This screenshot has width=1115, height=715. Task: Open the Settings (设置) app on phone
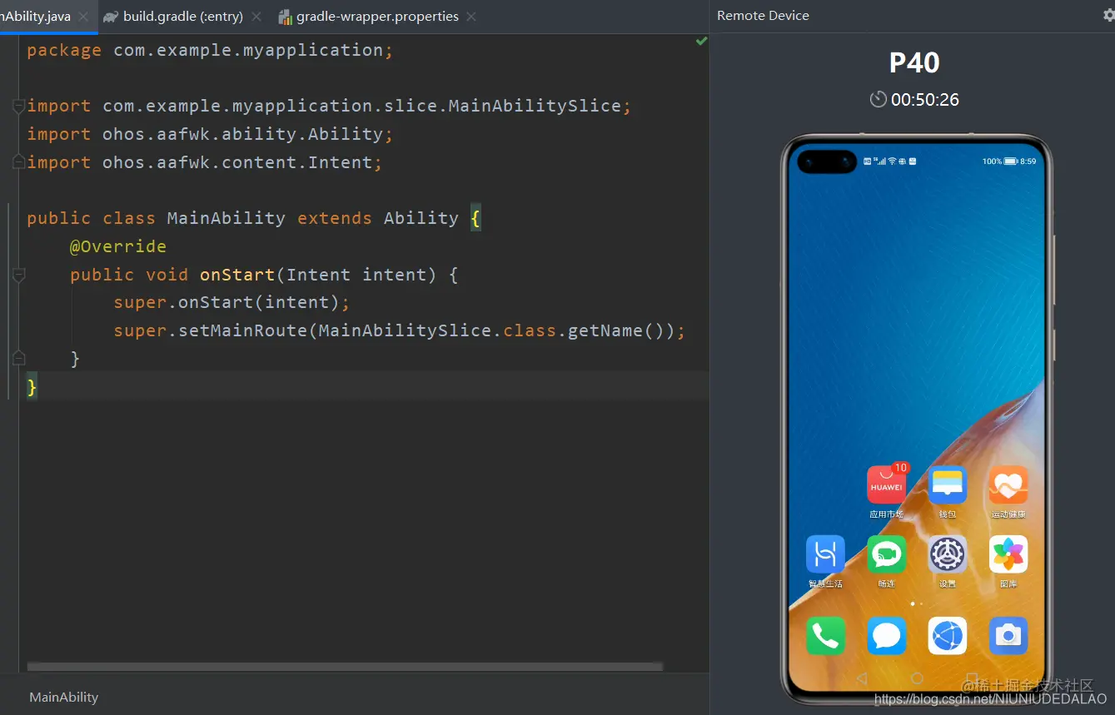[947, 554]
